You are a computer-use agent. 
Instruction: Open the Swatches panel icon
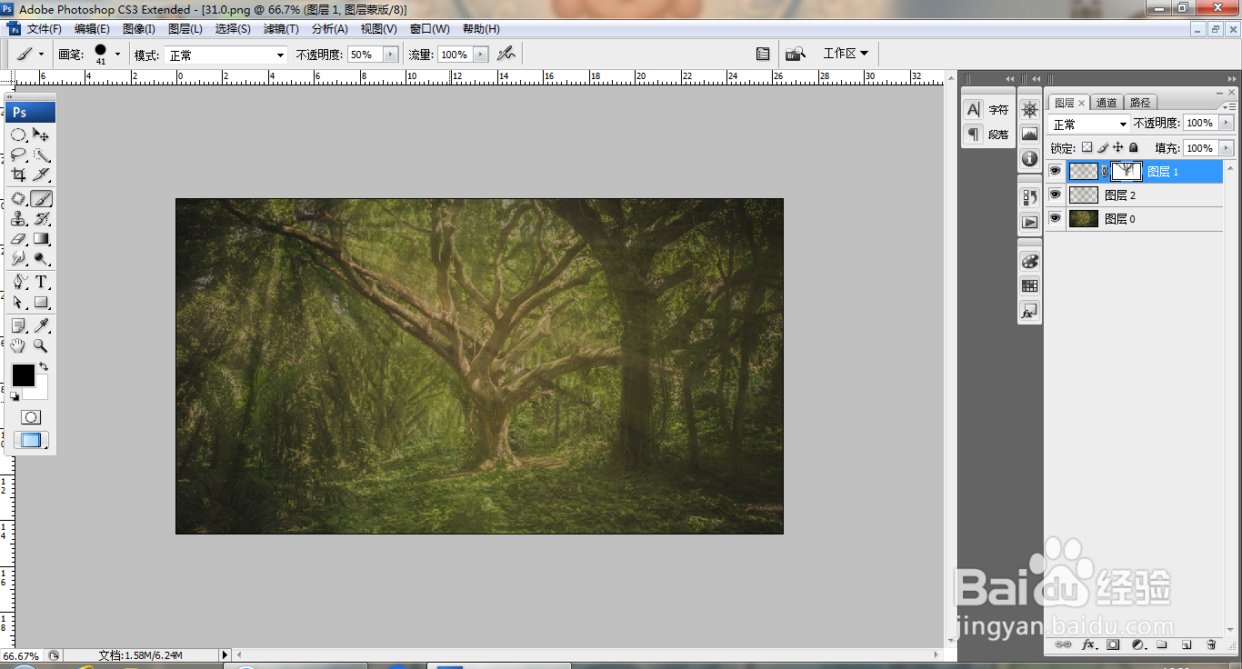tap(1029, 285)
